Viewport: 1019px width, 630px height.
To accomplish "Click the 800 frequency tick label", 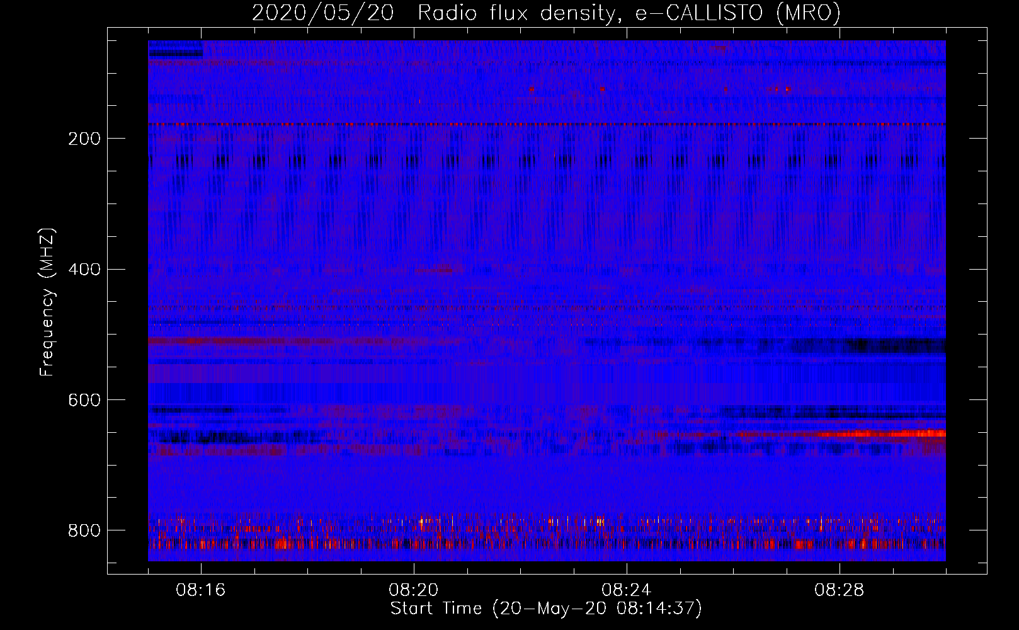I will point(84,530).
